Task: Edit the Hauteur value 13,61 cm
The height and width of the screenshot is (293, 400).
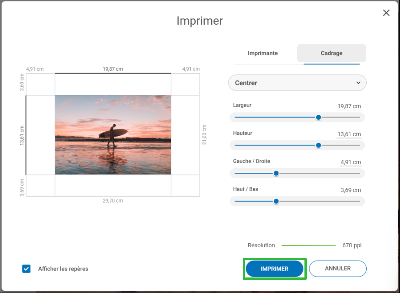Action: [349, 134]
